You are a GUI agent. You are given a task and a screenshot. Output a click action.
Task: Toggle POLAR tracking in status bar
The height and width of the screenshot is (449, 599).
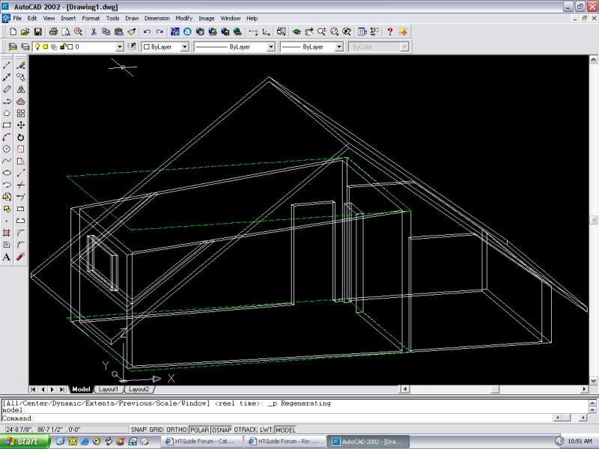(199, 430)
